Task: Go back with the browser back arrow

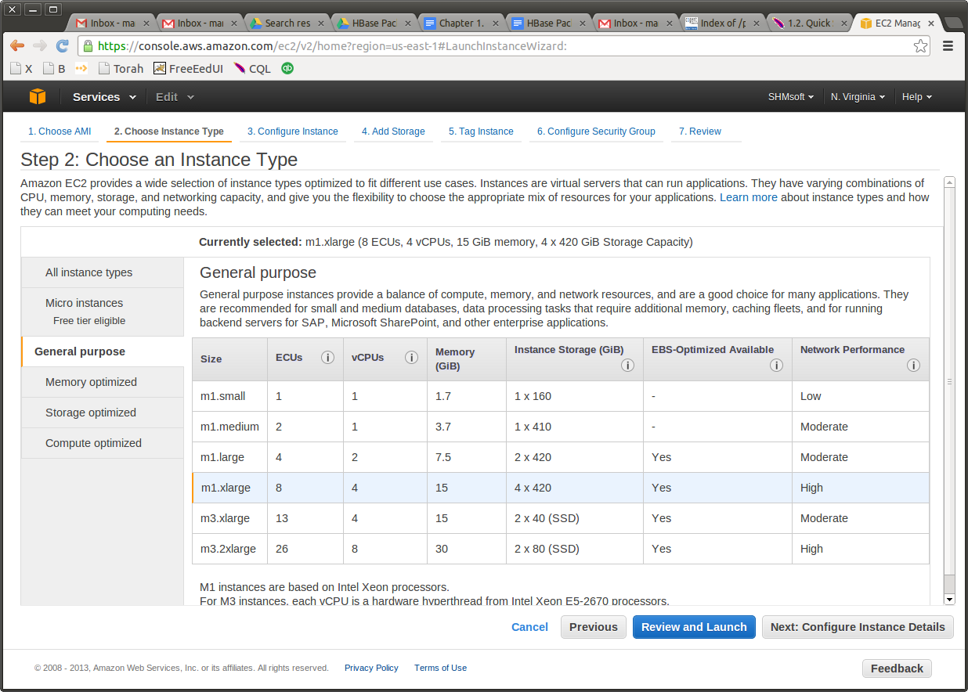Action: click(x=17, y=46)
